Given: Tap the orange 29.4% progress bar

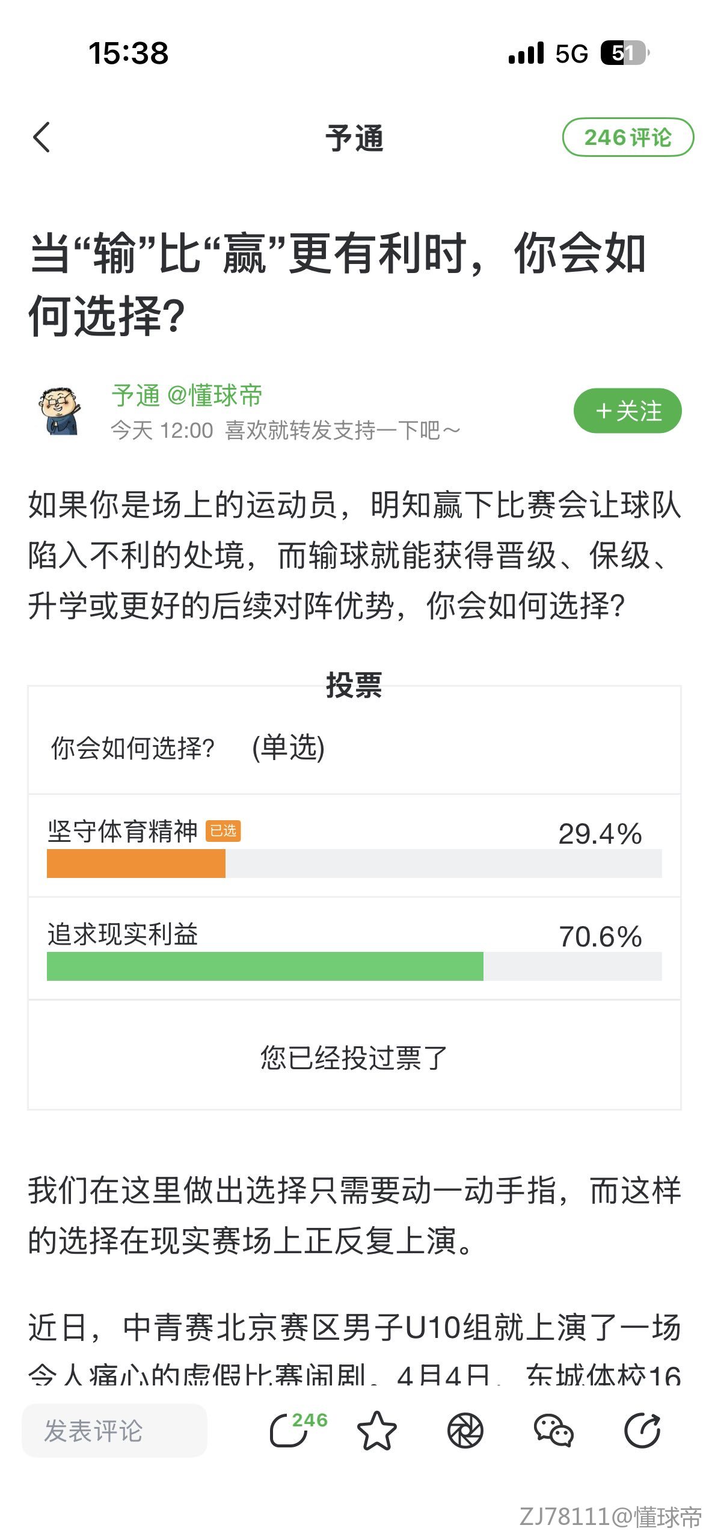Looking at the screenshot, I should [136, 864].
